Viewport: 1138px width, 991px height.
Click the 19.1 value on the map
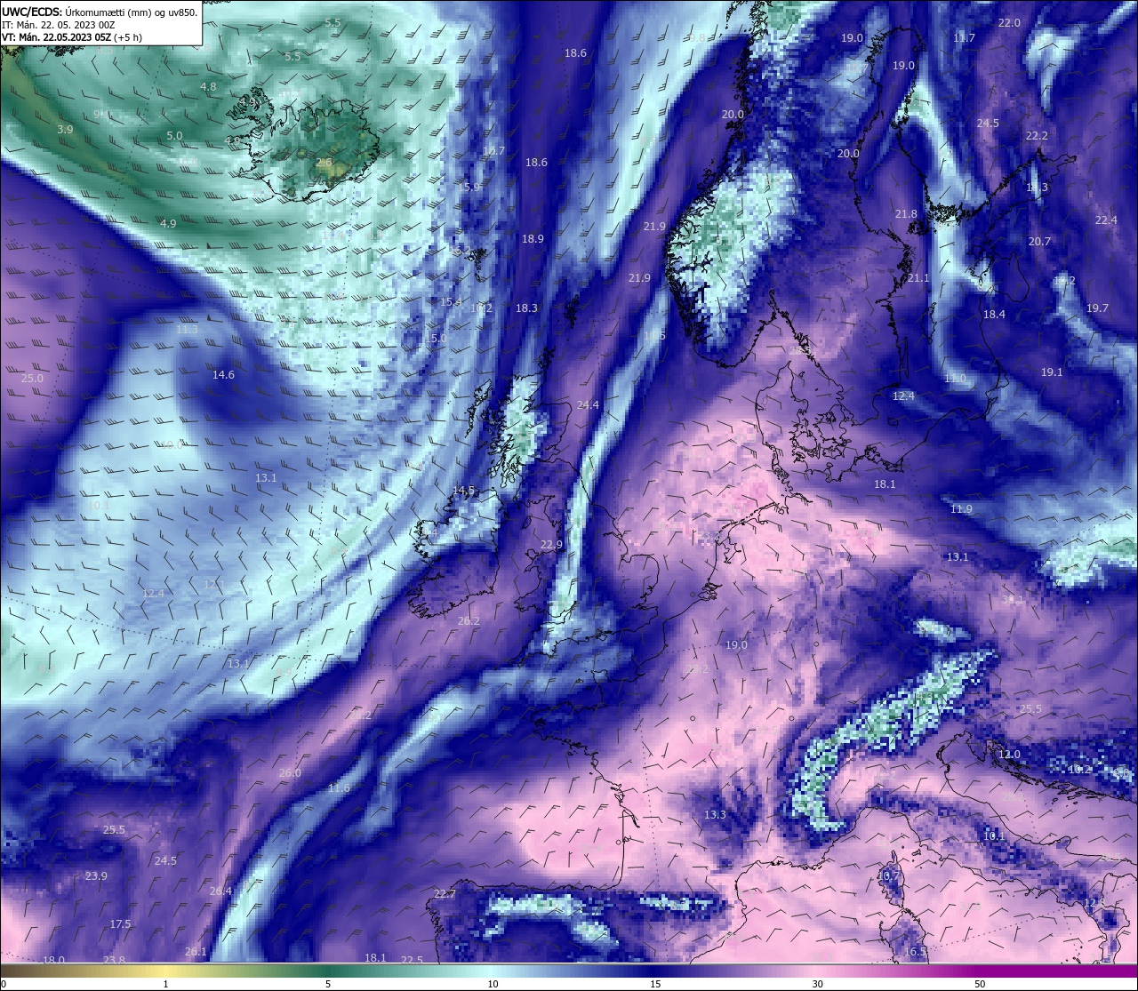coord(1052,372)
